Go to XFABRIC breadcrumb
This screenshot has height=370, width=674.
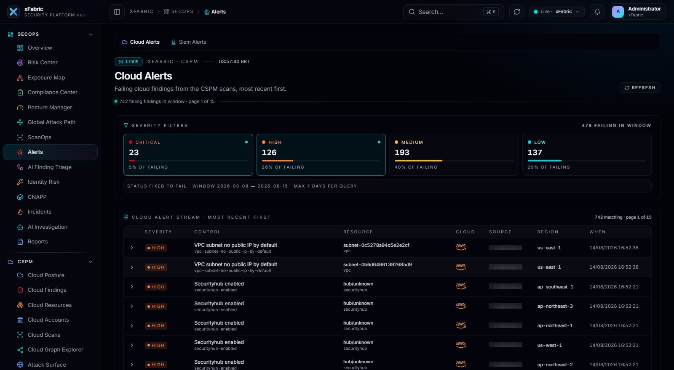coord(142,12)
